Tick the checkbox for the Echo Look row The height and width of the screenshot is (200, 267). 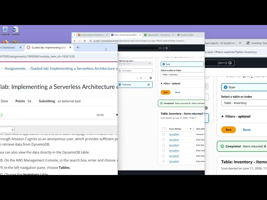[x=164, y=150]
